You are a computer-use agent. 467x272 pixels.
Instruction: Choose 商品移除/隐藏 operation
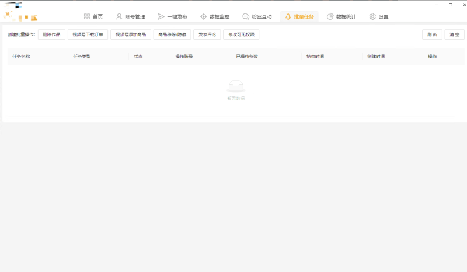tap(172, 34)
